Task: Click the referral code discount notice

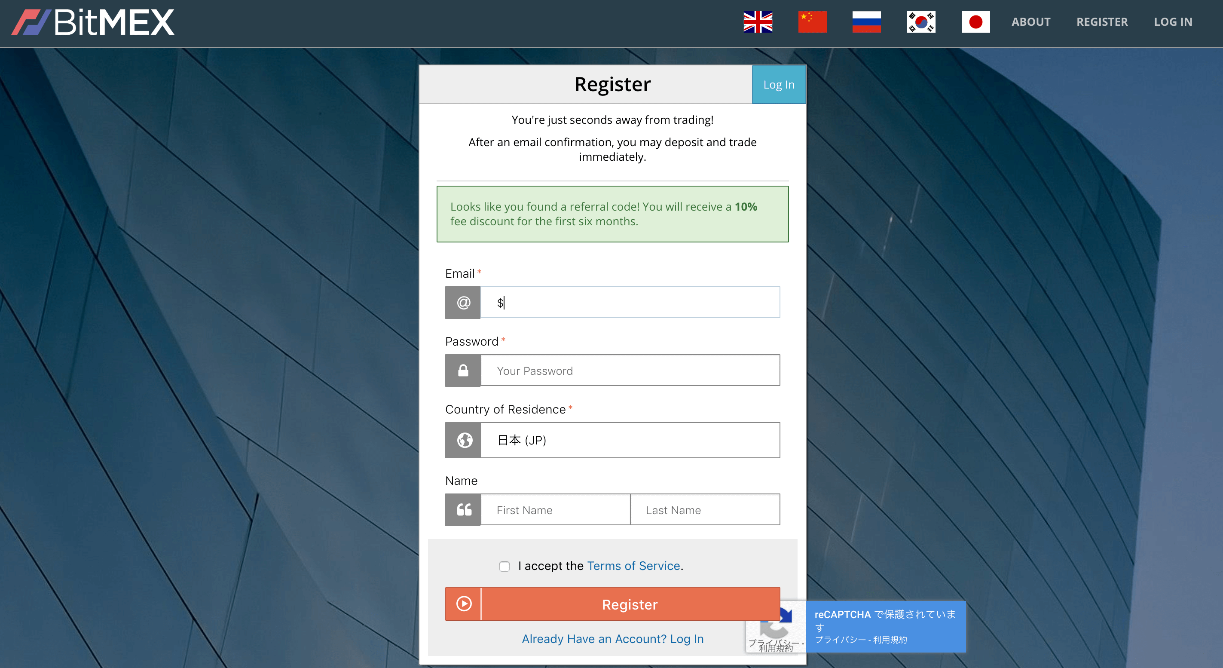Action: click(x=612, y=214)
